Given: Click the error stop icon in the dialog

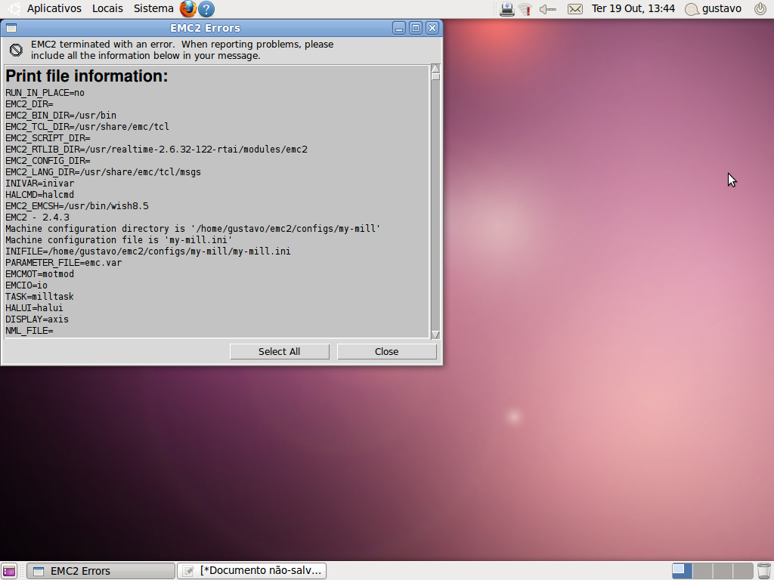Looking at the screenshot, I should [17, 50].
